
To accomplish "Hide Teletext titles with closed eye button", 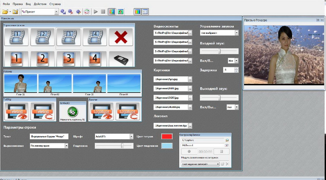I will coord(43,111).
